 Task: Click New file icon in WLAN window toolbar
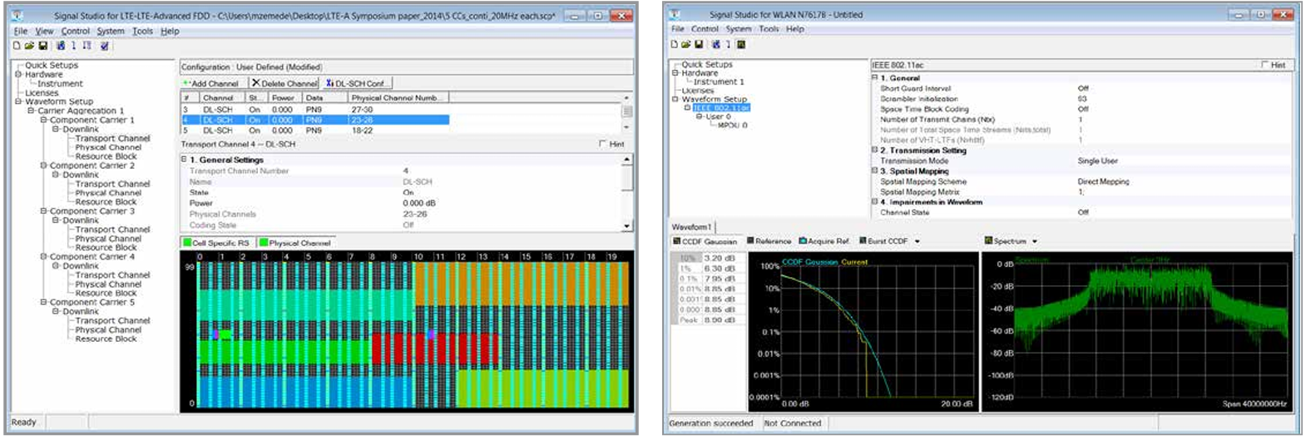click(675, 44)
